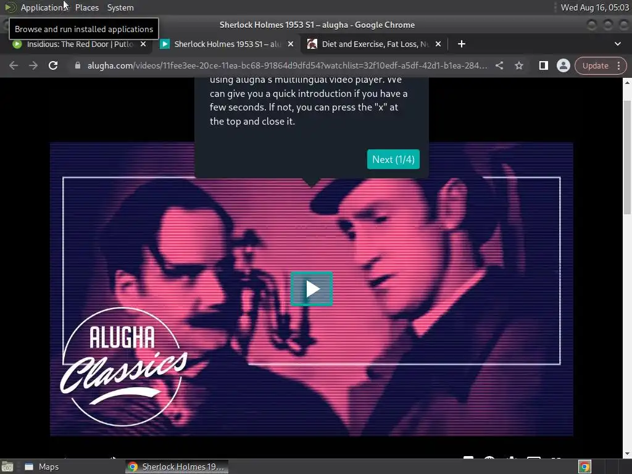
Task: Click scrollbar down arrow
Action: point(627,454)
